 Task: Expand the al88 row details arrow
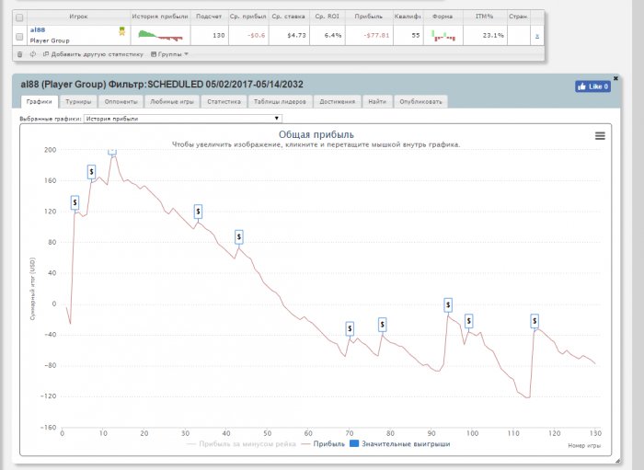pyautogui.click(x=537, y=36)
